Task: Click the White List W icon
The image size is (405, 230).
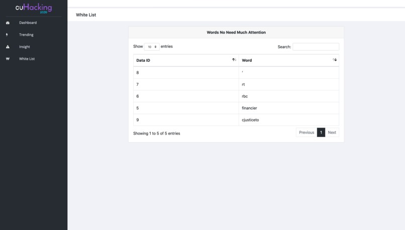Action: click(8, 59)
